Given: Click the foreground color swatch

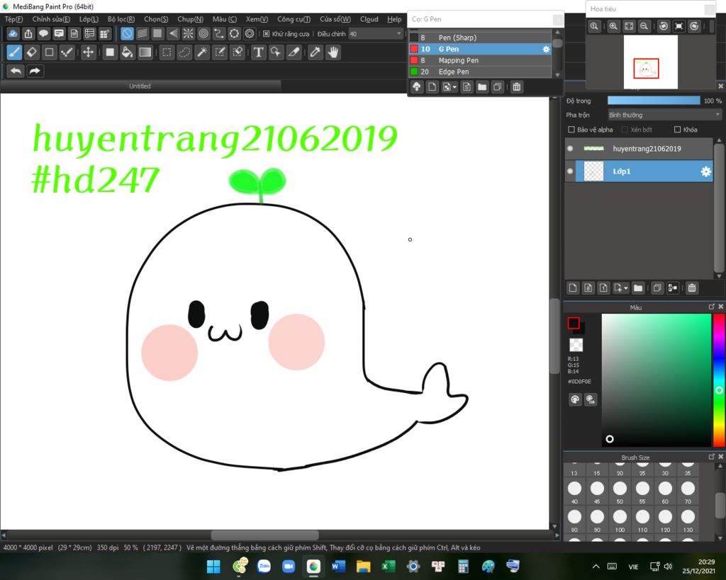Looking at the screenshot, I should point(574,324).
